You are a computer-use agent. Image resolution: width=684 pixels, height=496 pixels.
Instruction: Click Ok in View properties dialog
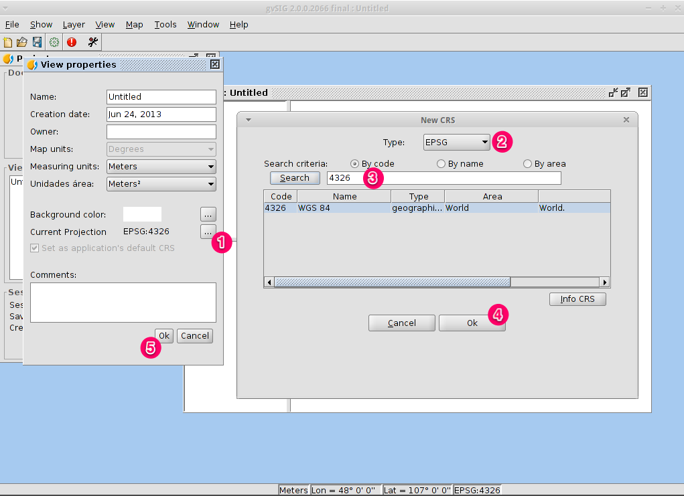click(x=164, y=336)
